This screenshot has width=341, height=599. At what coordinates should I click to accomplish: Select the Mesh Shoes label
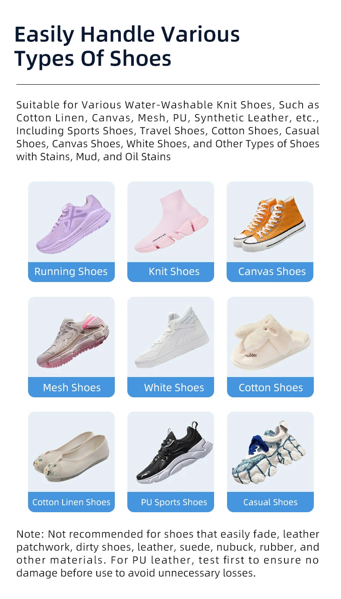point(71,387)
